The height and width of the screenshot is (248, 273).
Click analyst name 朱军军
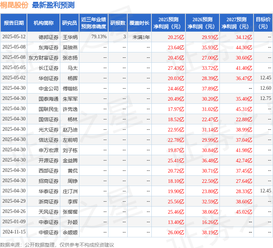(x=70, y=98)
